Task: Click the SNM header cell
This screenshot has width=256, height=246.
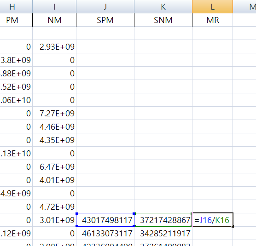Action: point(163,20)
